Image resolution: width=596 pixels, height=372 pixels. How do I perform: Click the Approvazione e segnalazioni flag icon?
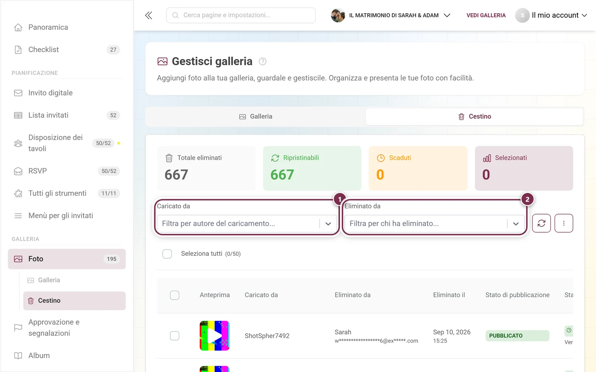tap(18, 328)
